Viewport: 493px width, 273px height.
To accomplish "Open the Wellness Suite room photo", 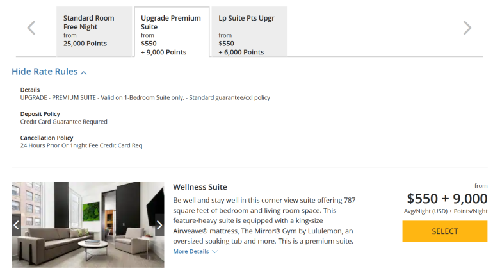I will coord(88,225).
